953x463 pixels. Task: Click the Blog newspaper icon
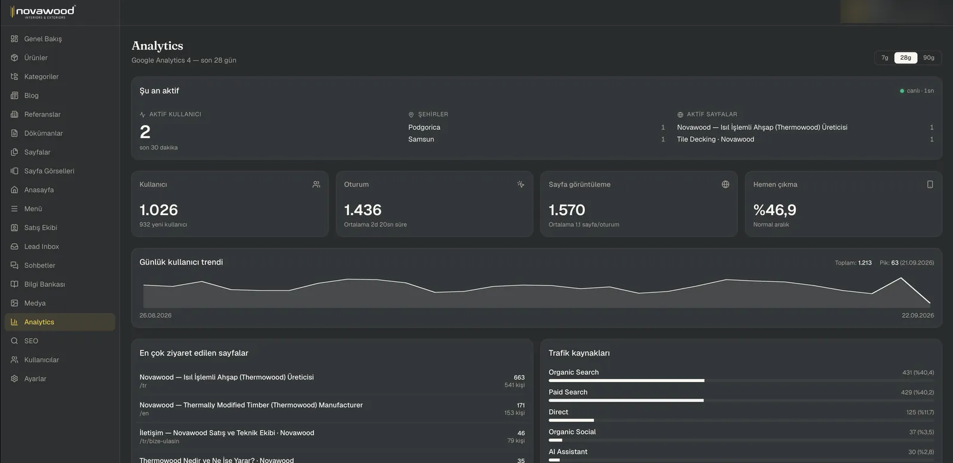[x=14, y=95]
